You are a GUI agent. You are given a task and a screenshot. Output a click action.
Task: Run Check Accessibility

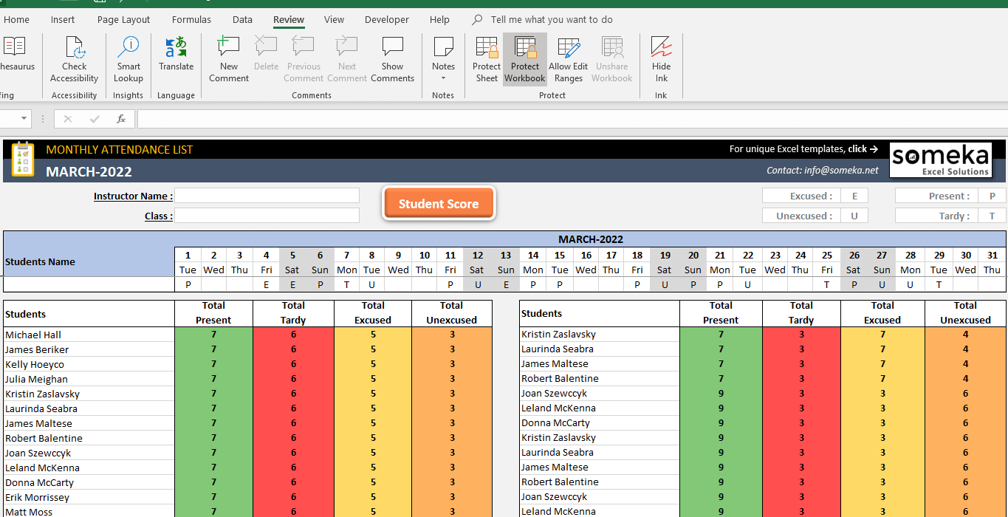click(74, 59)
